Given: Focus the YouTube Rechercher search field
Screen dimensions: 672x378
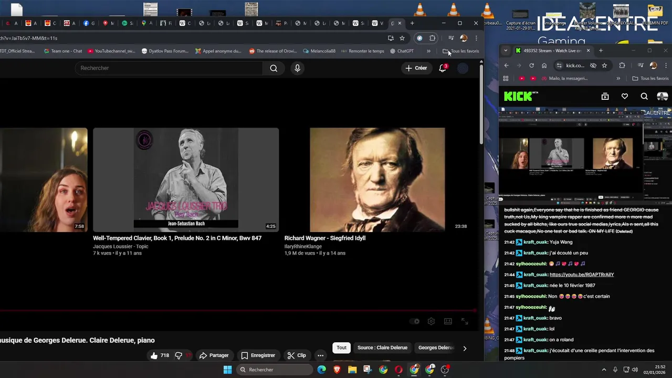Looking at the screenshot, I should coord(169,68).
